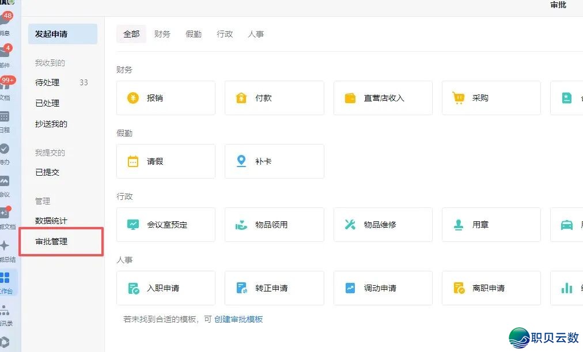The image size is (583, 352).
Task: Open the 调动申请 transfer template
Action: [x=383, y=288]
